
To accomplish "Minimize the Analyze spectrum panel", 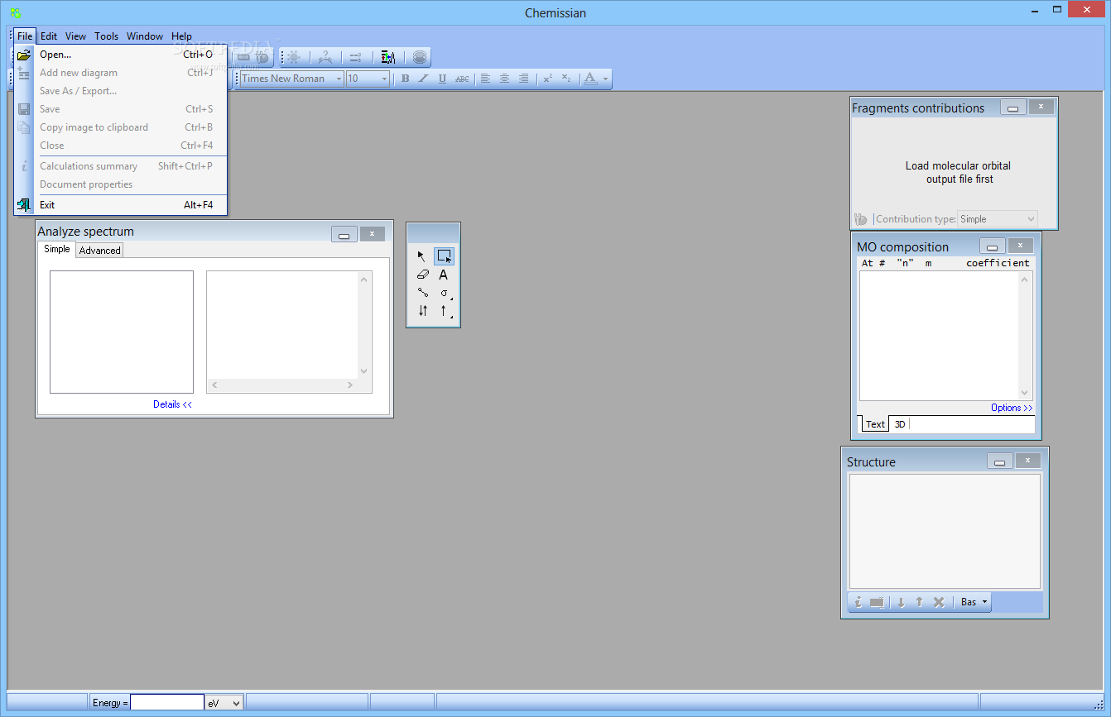I will [344, 234].
